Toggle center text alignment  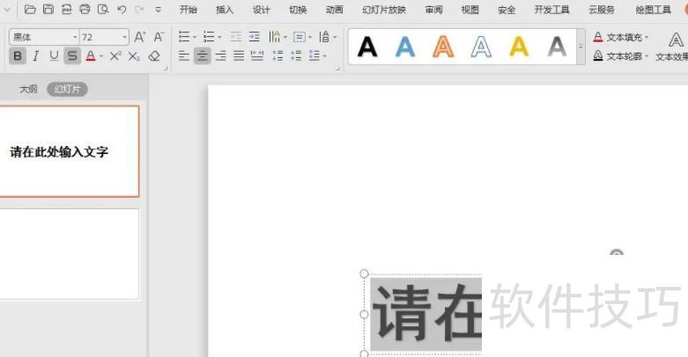(x=203, y=56)
